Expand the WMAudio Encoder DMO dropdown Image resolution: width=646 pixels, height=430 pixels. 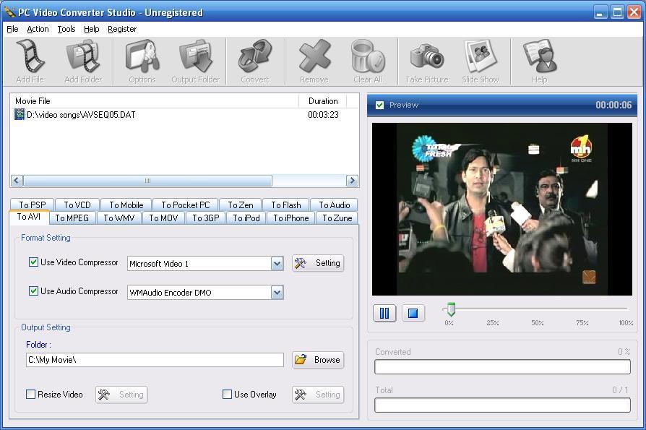tap(277, 292)
